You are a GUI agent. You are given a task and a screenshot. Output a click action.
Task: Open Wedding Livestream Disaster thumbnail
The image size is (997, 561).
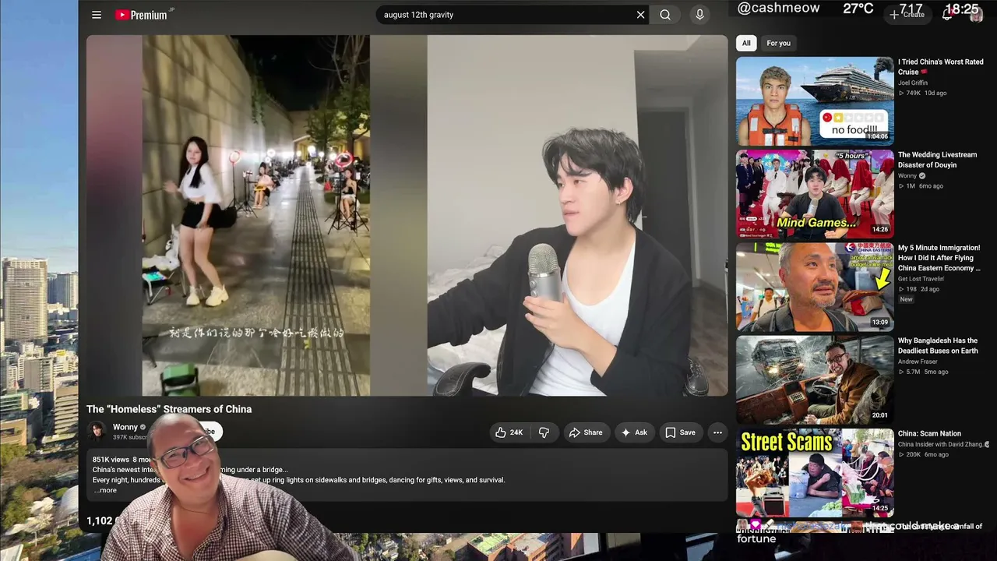[x=815, y=193]
